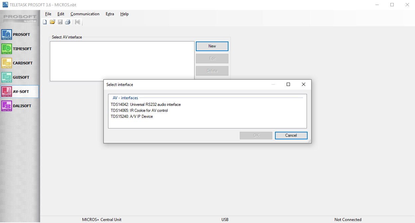Select TDS14042 Universal RS232 audio interface

pyautogui.click(x=146, y=105)
